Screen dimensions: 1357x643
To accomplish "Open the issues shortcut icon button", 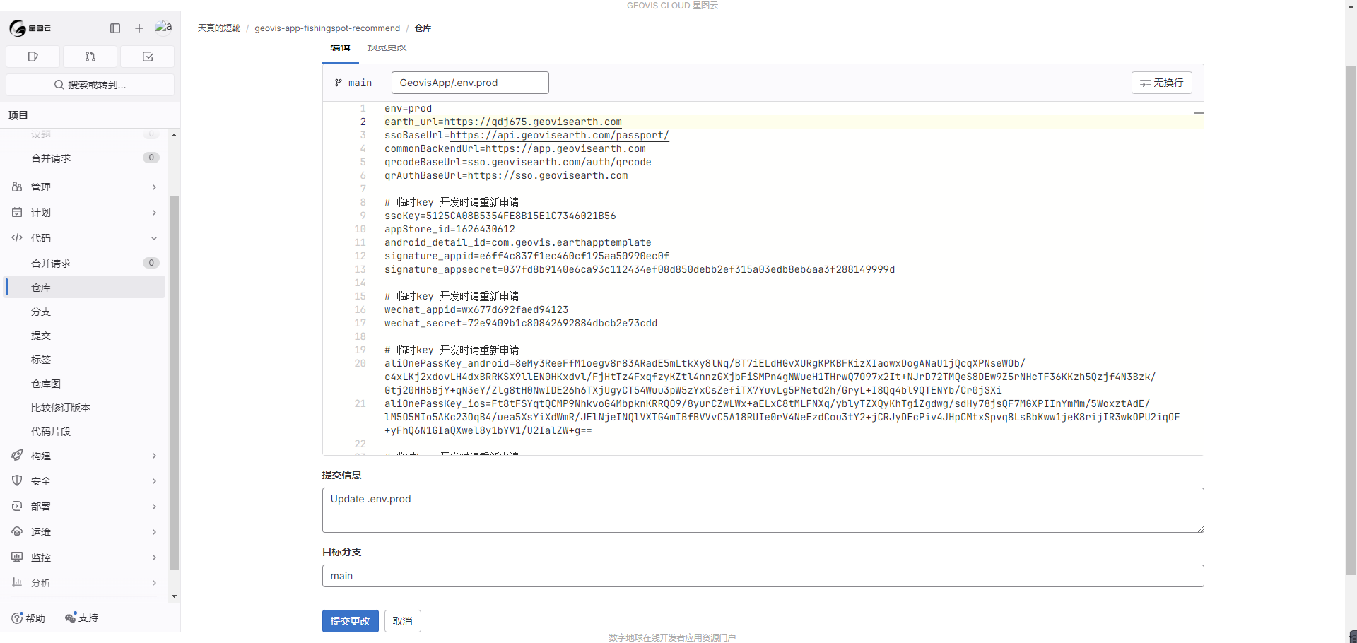I will pos(33,57).
